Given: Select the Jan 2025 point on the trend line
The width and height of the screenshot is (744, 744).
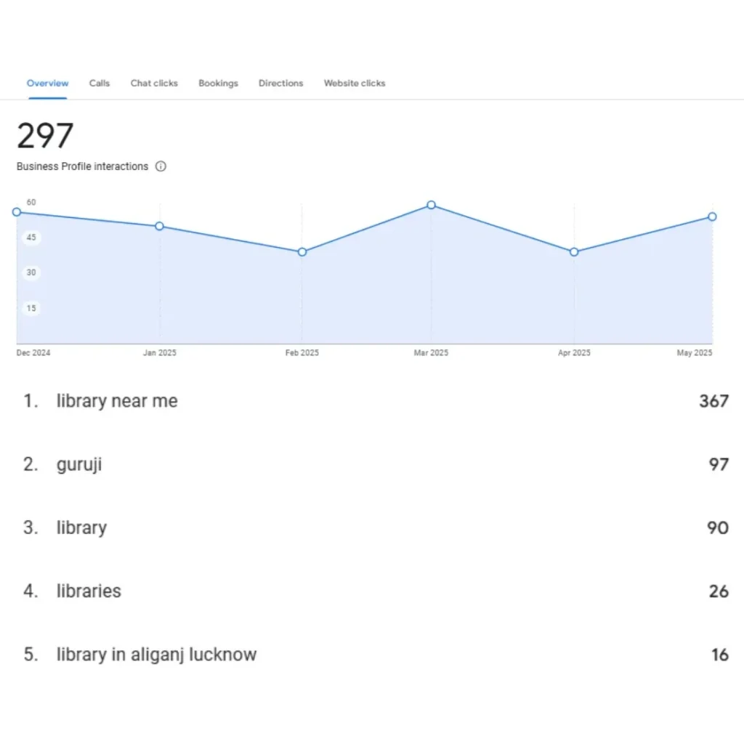Looking at the screenshot, I should pyautogui.click(x=158, y=227).
